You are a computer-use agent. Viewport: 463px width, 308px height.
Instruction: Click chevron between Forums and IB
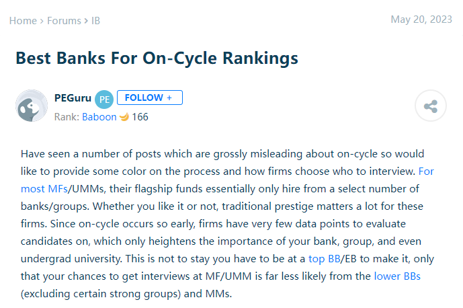click(86, 21)
